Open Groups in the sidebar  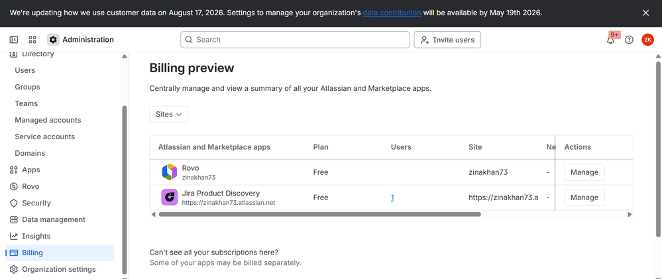(x=27, y=87)
